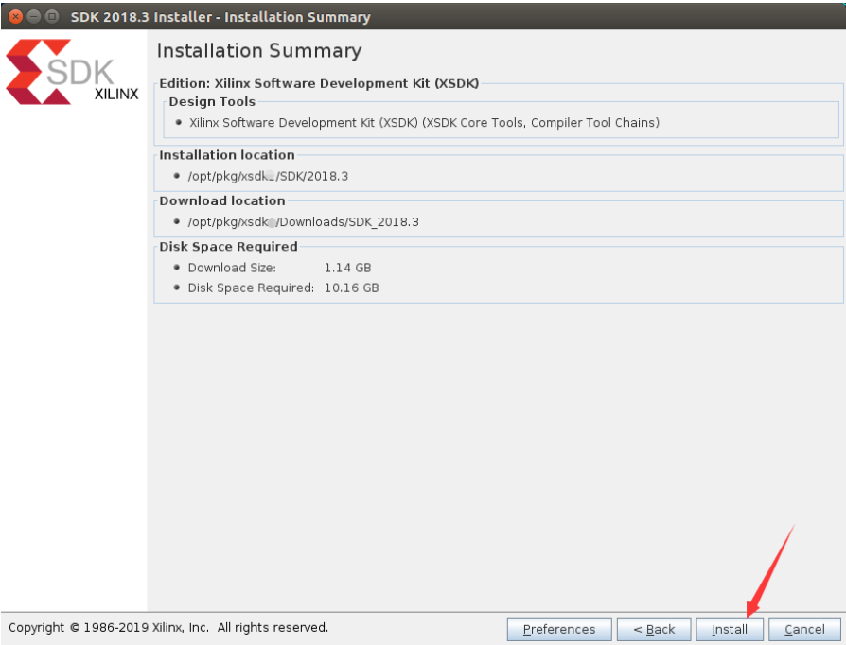Screen dimensions: 846x645
Task: Click the Xilinx copyright notice
Action: [x=168, y=628]
